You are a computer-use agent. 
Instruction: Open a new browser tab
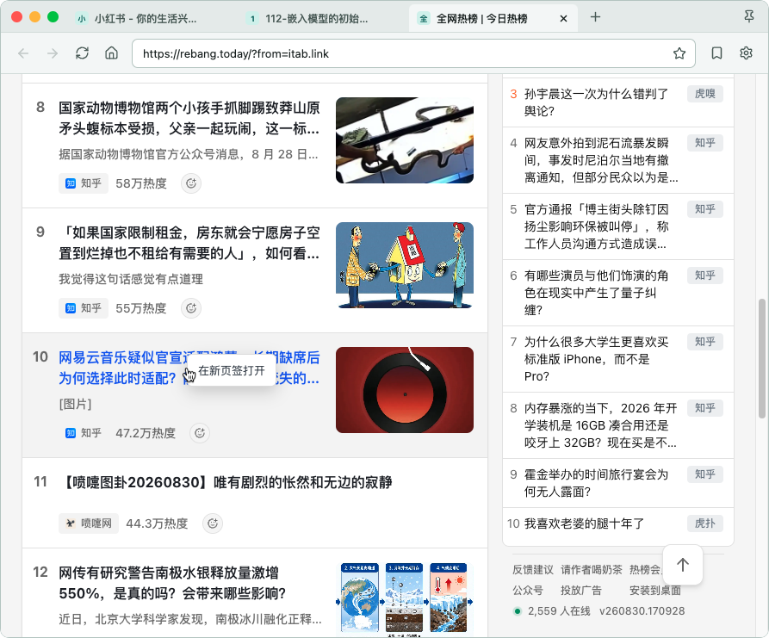click(595, 18)
